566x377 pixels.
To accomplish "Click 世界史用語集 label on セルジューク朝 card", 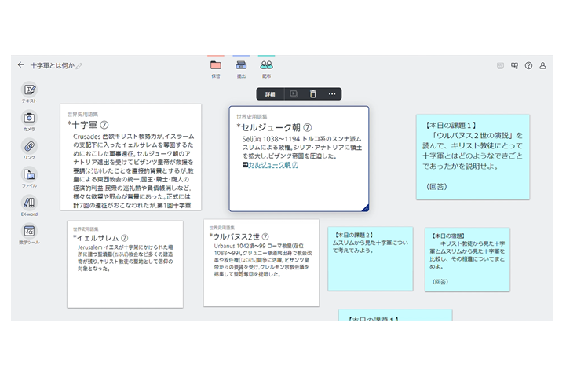I will click(x=252, y=117).
